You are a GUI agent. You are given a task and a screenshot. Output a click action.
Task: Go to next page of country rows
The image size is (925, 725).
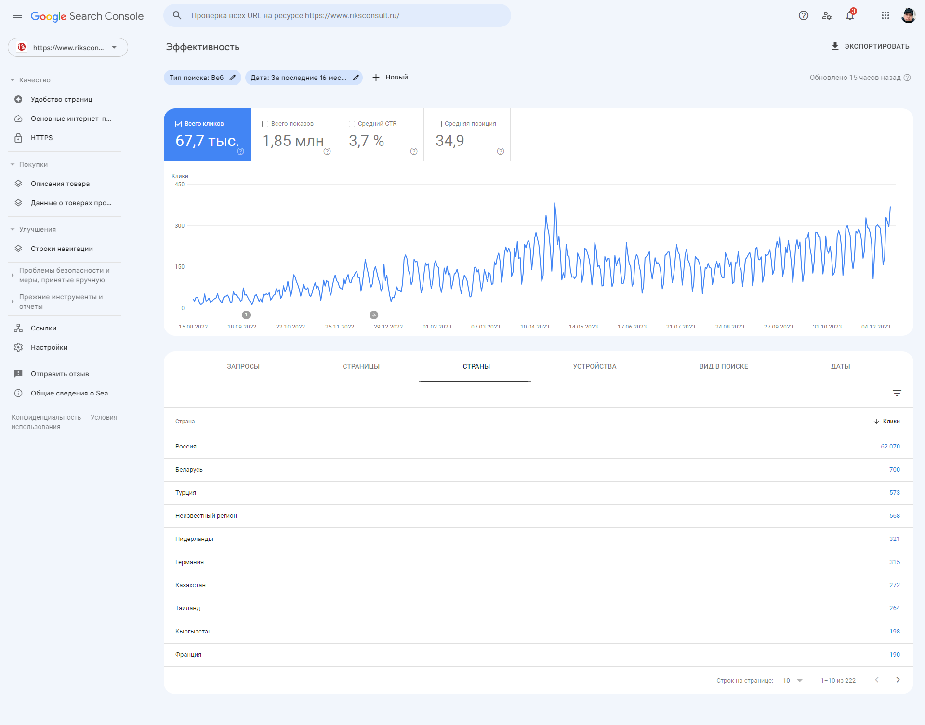pyautogui.click(x=898, y=680)
